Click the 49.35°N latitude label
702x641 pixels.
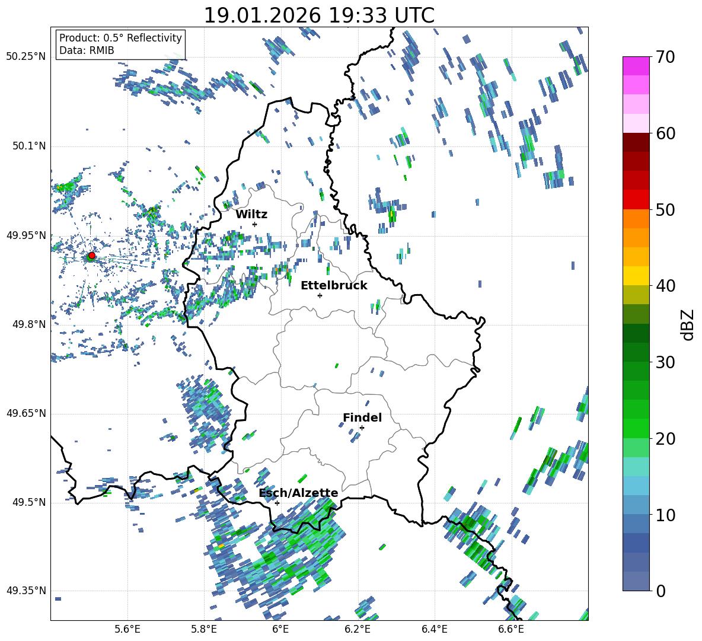26,591
